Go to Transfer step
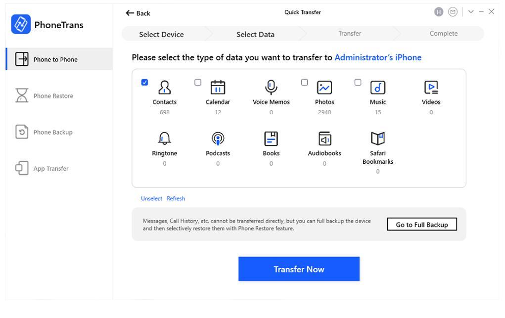Viewport: 505px width, 318px height. (x=350, y=34)
